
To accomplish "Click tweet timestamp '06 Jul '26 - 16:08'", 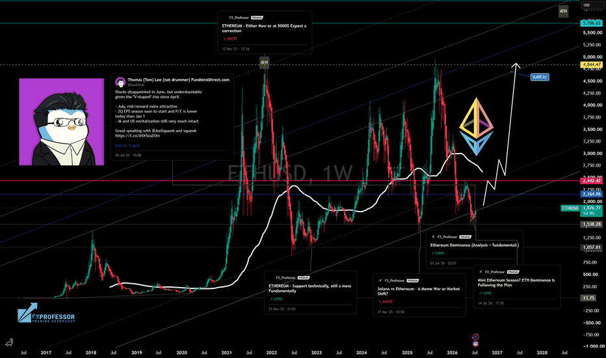I will [128, 155].
